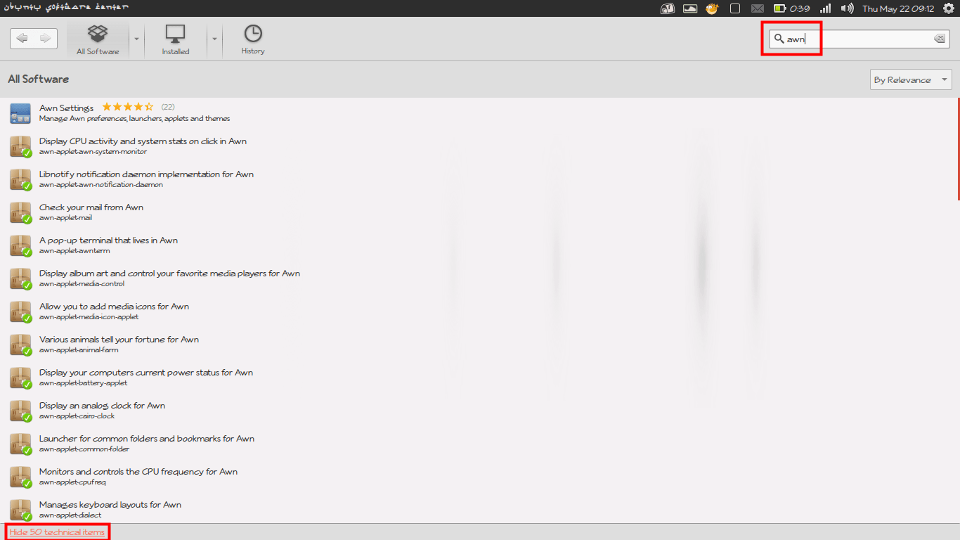Image resolution: width=960 pixels, height=540 pixels.
Task: Click the package icon for awn-applet-awn-system-monitor
Action: pos(20,146)
